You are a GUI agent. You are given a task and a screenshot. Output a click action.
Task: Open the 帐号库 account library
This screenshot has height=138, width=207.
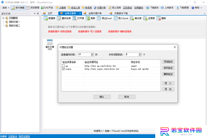tap(87, 8)
